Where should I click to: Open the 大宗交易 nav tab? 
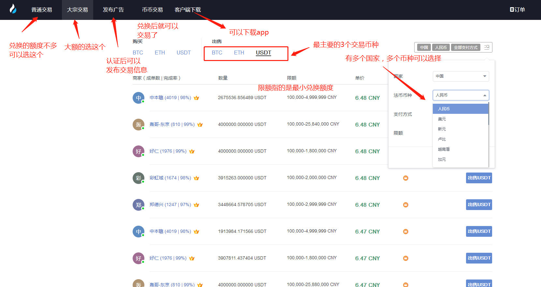78,10
